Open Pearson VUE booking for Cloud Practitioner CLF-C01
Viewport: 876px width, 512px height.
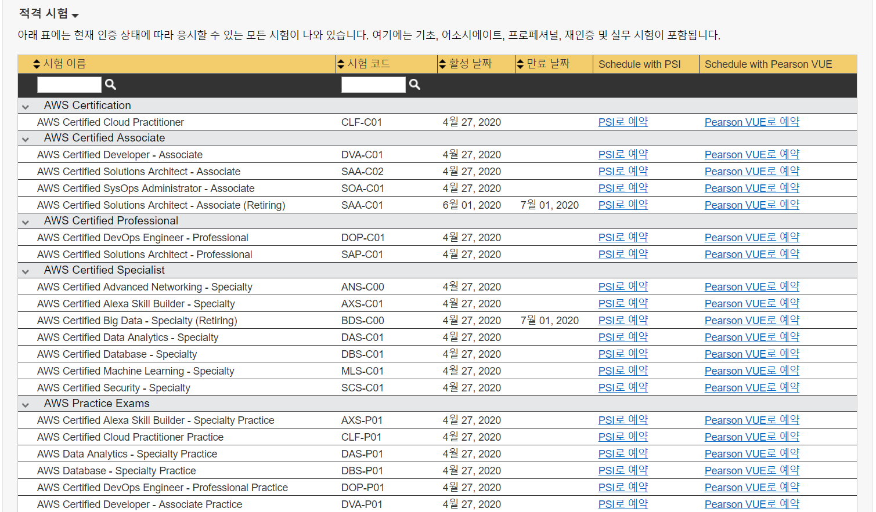point(752,122)
